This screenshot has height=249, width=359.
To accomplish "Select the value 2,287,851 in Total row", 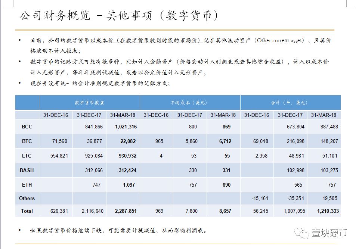I will 126,211.
